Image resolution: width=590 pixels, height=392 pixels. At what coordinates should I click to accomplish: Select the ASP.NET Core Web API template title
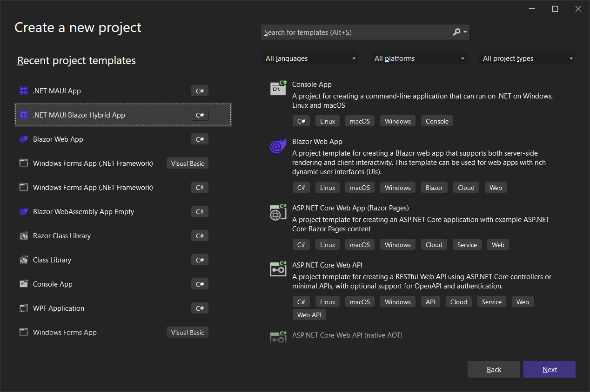(327, 265)
